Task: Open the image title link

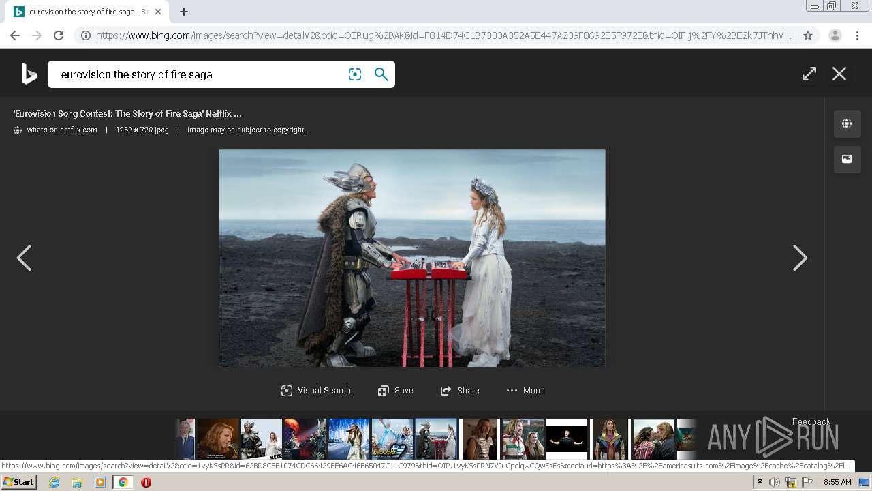Action: click(127, 114)
